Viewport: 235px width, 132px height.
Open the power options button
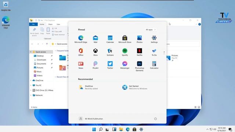click(155, 119)
